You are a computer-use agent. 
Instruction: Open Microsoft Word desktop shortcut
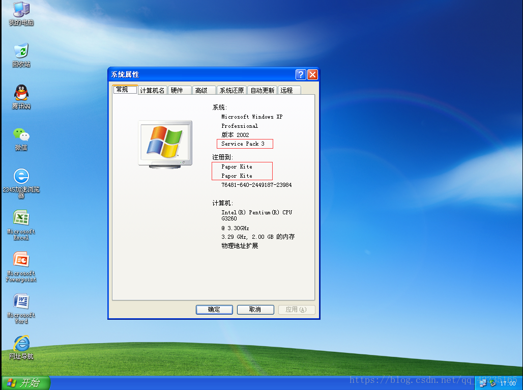21,302
